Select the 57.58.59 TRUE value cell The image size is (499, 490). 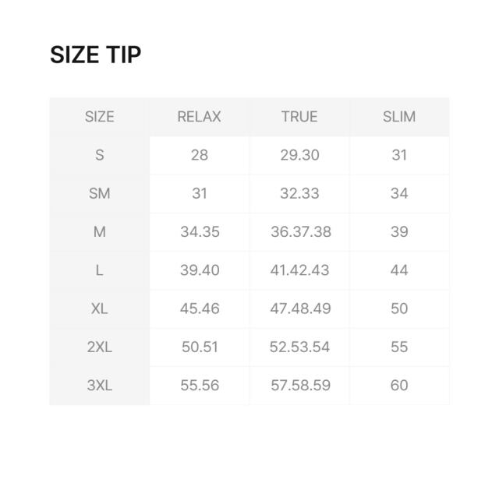click(299, 385)
